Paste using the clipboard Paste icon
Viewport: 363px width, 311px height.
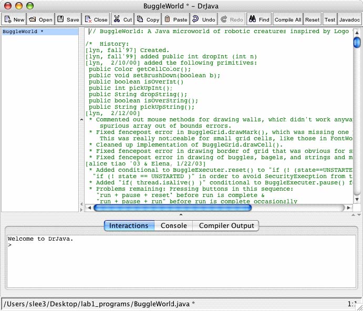(x=167, y=19)
